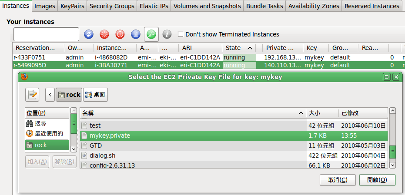Click the pencil type-filename icon in dialog

(x=32, y=95)
